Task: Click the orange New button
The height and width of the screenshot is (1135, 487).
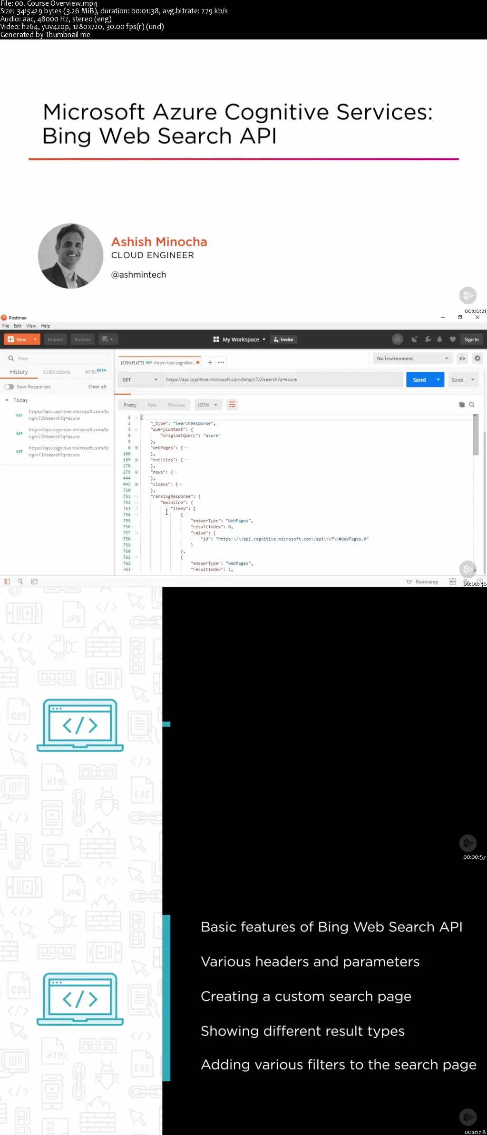Action: pos(18,339)
